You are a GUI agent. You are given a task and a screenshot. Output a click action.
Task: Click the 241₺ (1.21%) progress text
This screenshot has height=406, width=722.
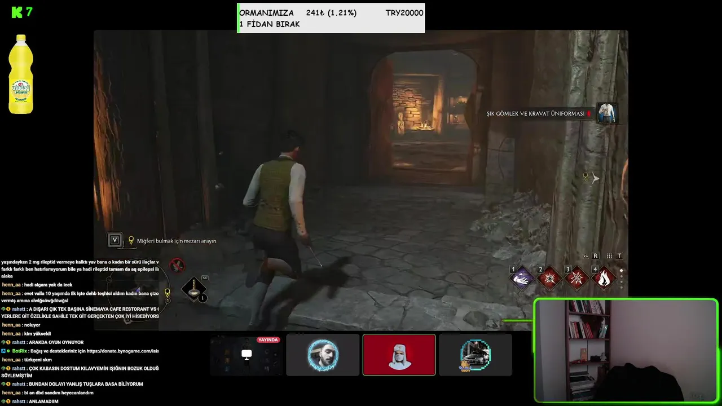[x=331, y=13]
